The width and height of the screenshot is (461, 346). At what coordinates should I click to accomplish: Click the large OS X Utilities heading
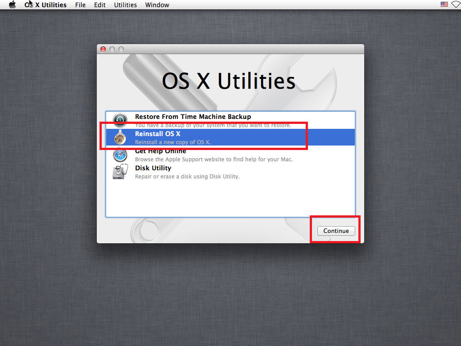pos(228,81)
